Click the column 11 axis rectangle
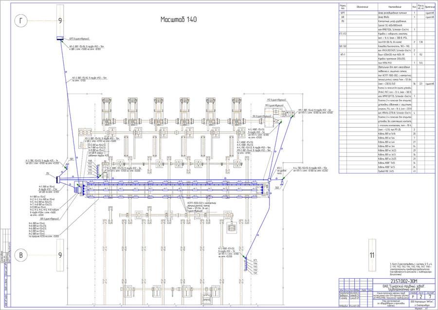 pyautogui.click(x=372, y=255)
